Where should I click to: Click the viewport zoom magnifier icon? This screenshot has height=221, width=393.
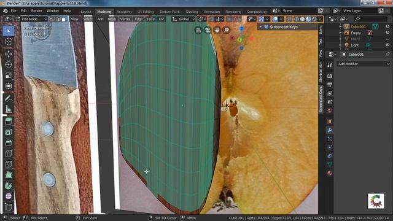click(227, 30)
